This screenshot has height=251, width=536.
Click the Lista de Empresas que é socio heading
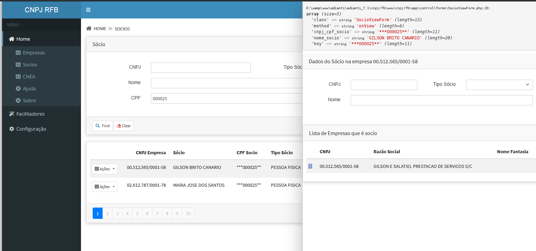pyautogui.click(x=343, y=133)
